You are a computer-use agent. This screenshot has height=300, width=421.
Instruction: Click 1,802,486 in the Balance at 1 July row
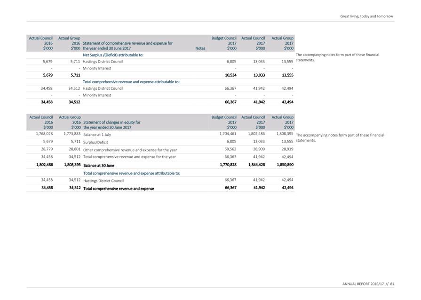256,134
